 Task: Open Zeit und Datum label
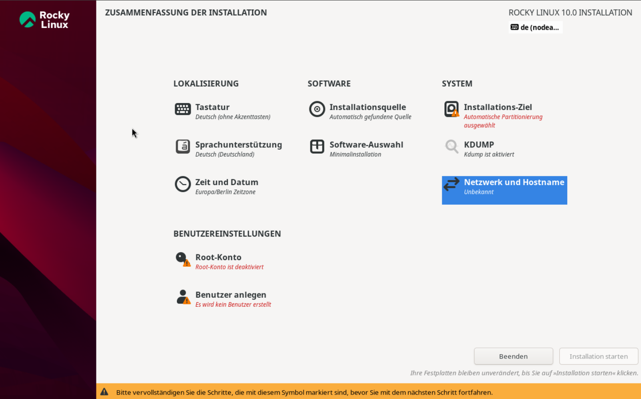coord(227,182)
